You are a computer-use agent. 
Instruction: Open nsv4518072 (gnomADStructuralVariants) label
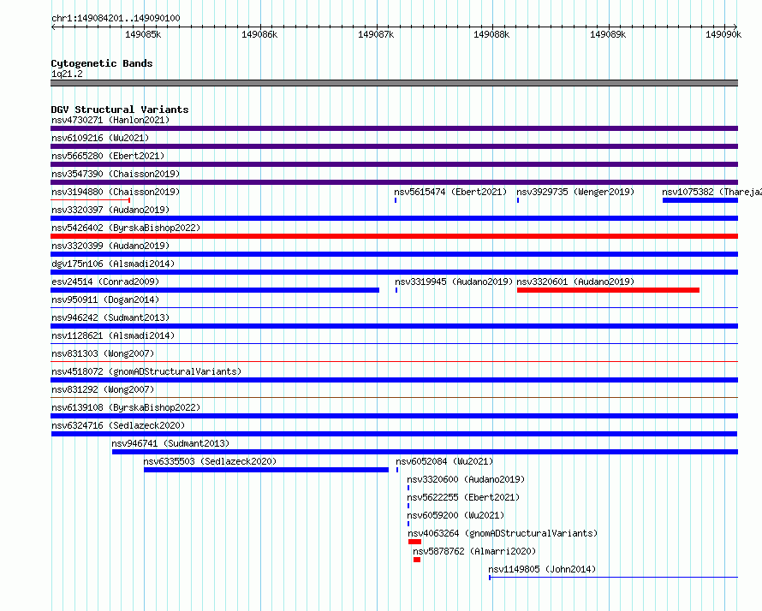pos(146,371)
